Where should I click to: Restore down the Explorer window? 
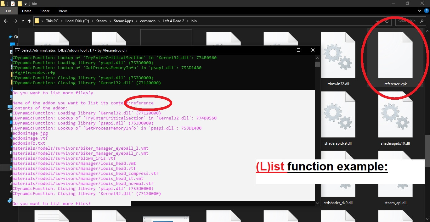(x=407, y=3)
